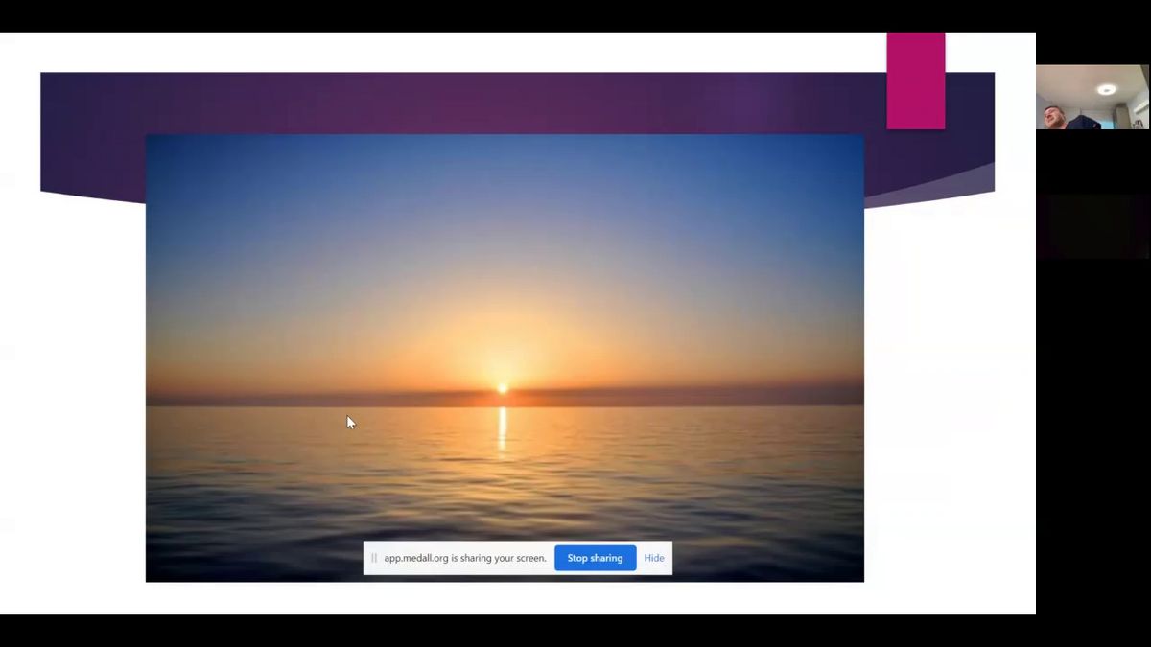Viewport: 1151px width, 647px height.
Task: Click the "app.medall.org is sharing your screen." text
Action: point(465,558)
